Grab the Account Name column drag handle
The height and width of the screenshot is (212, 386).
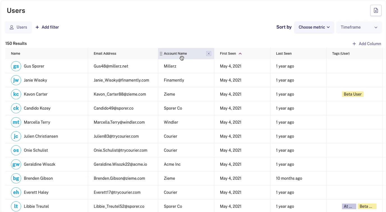[x=161, y=54]
